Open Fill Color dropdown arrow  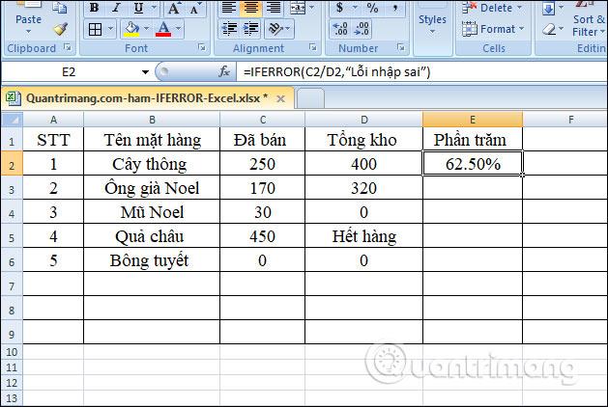pos(146,29)
